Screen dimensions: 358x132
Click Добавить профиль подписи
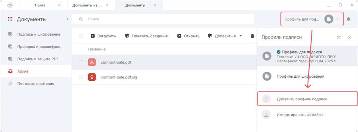pyautogui.click(x=308, y=99)
